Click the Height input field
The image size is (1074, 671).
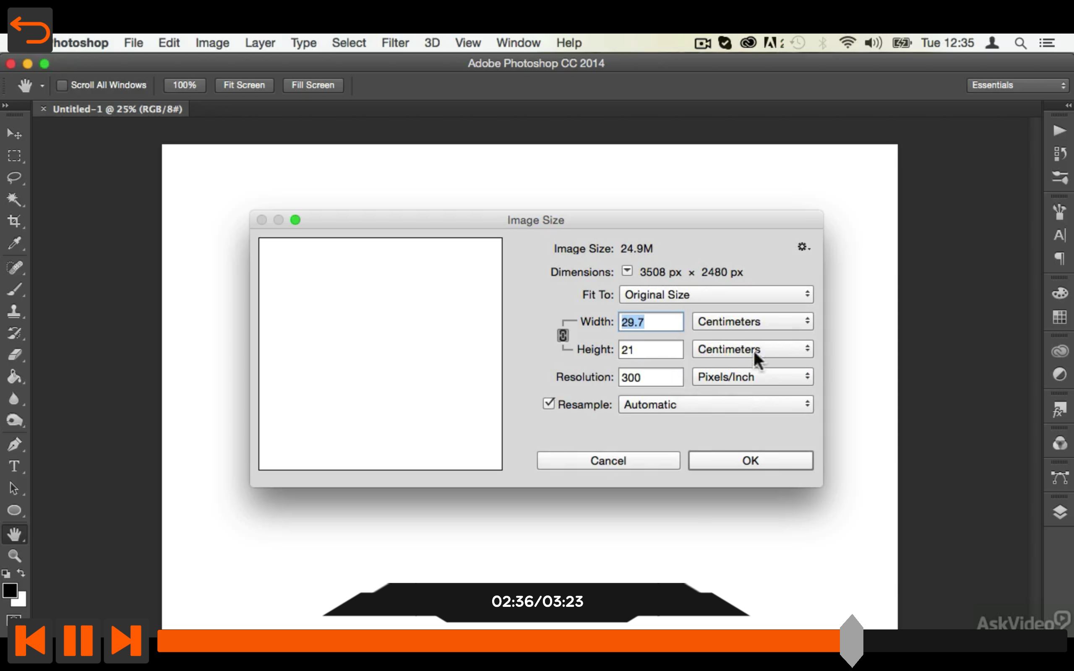point(651,350)
